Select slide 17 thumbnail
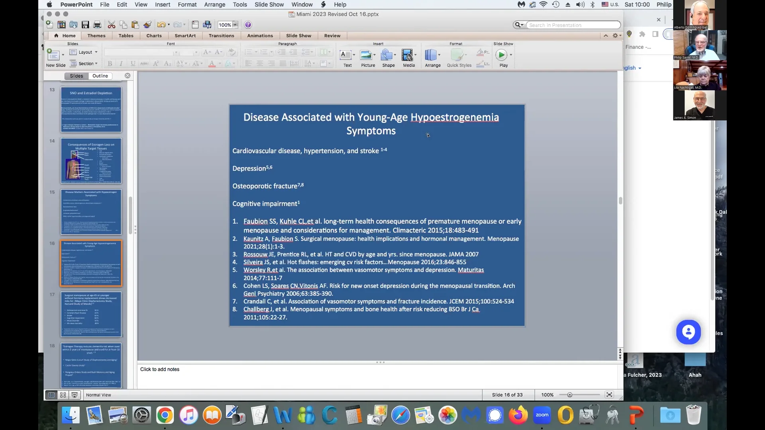The image size is (765, 430). coord(91,315)
